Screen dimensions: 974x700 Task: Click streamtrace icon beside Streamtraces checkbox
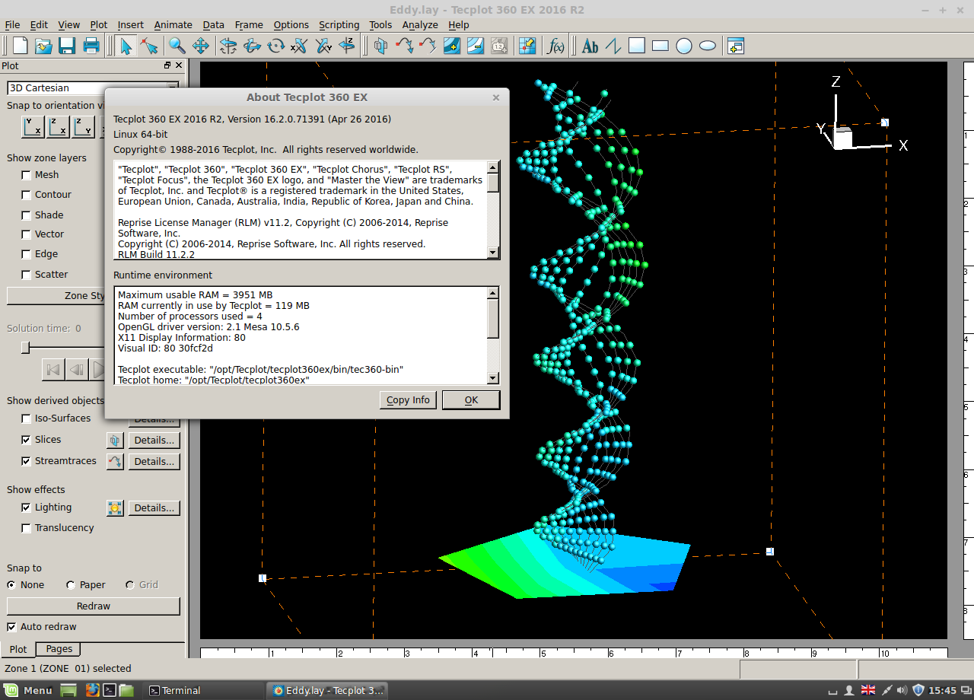pos(115,461)
